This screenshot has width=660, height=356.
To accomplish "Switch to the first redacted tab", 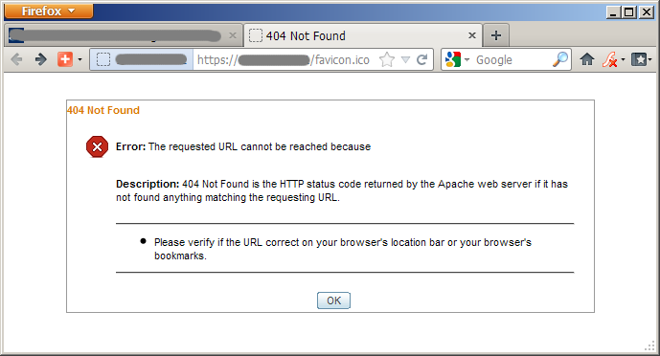I will coord(124,35).
